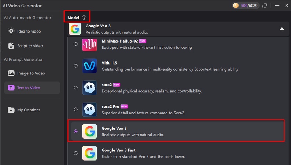Select the Vidu 1.5 radio button
The width and height of the screenshot is (291, 165).
[x=75, y=66]
